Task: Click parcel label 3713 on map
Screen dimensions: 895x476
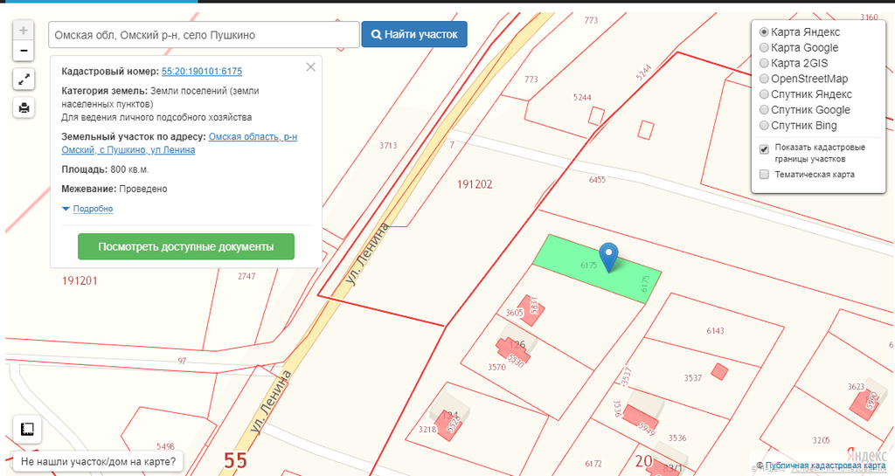Action: [388, 145]
